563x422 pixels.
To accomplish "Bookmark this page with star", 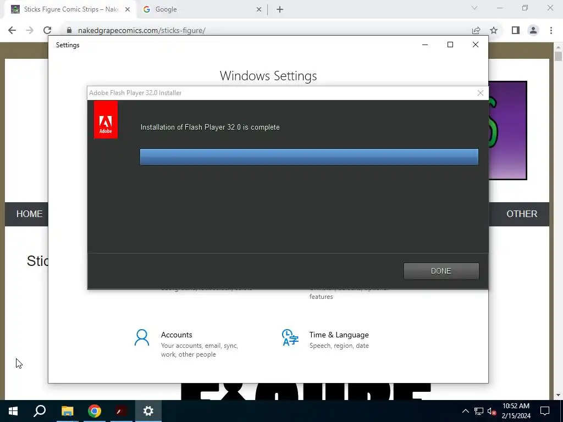I will [494, 31].
